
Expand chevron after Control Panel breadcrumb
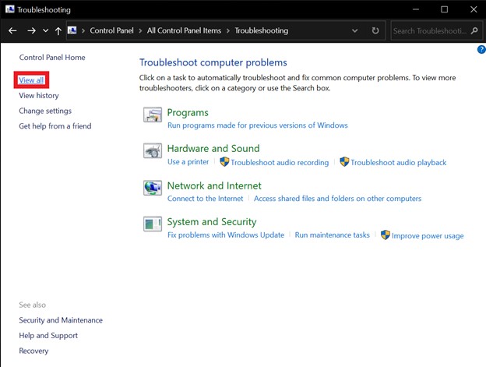[x=140, y=30]
